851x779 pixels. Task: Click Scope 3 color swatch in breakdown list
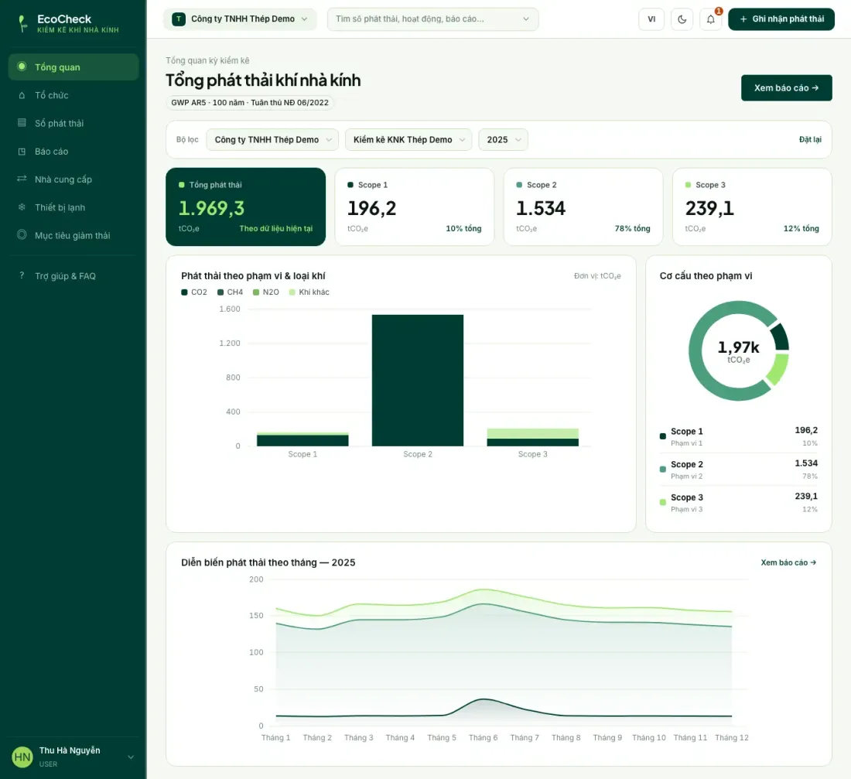(x=663, y=502)
